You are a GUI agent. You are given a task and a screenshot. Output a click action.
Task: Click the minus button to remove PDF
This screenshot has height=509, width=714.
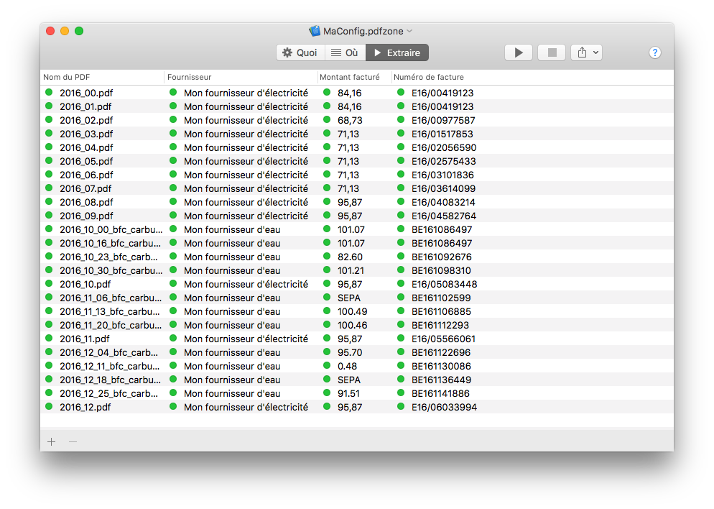point(73,441)
